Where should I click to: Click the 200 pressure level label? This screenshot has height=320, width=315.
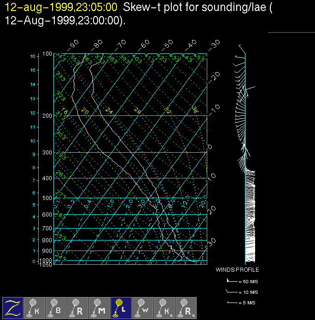(x=47, y=116)
